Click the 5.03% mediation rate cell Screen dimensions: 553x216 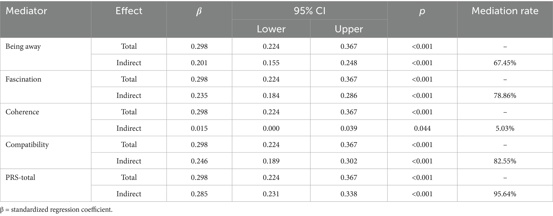pyautogui.click(x=505, y=128)
